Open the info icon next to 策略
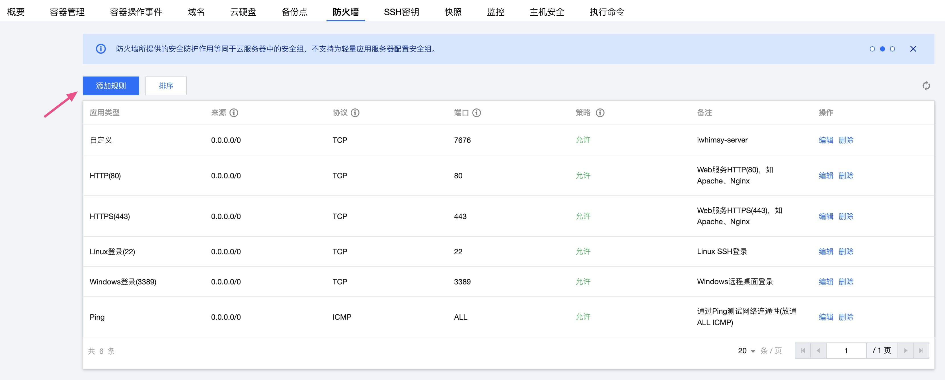 click(x=600, y=113)
